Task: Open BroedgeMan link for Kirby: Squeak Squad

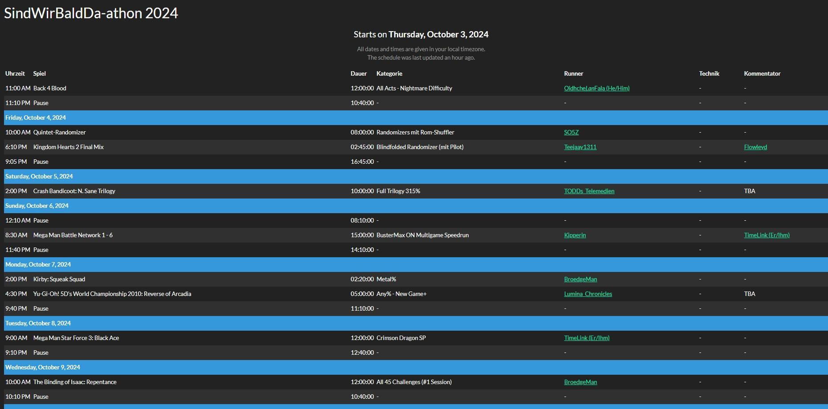Action: (580, 279)
